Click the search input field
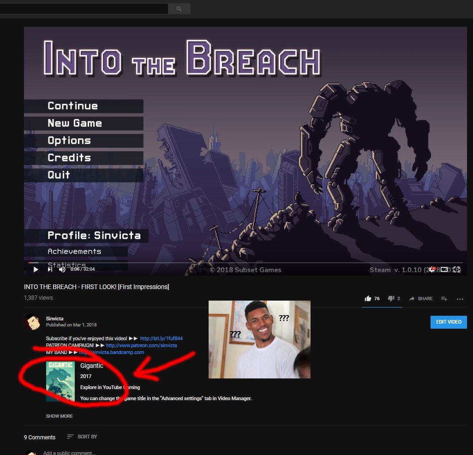 point(84,9)
